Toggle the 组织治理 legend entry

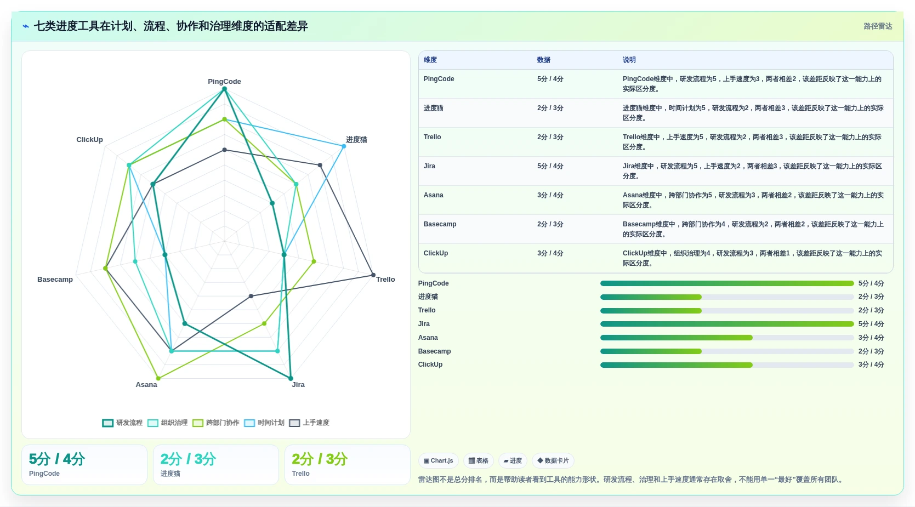pos(167,423)
